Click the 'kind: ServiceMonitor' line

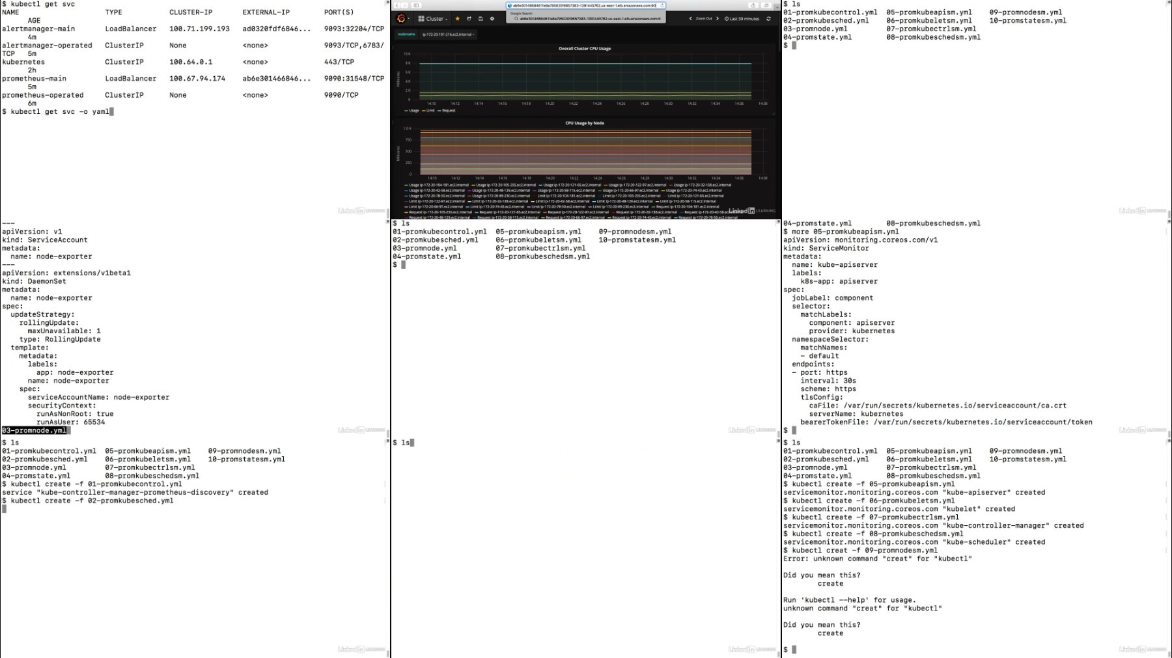[826, 248]
